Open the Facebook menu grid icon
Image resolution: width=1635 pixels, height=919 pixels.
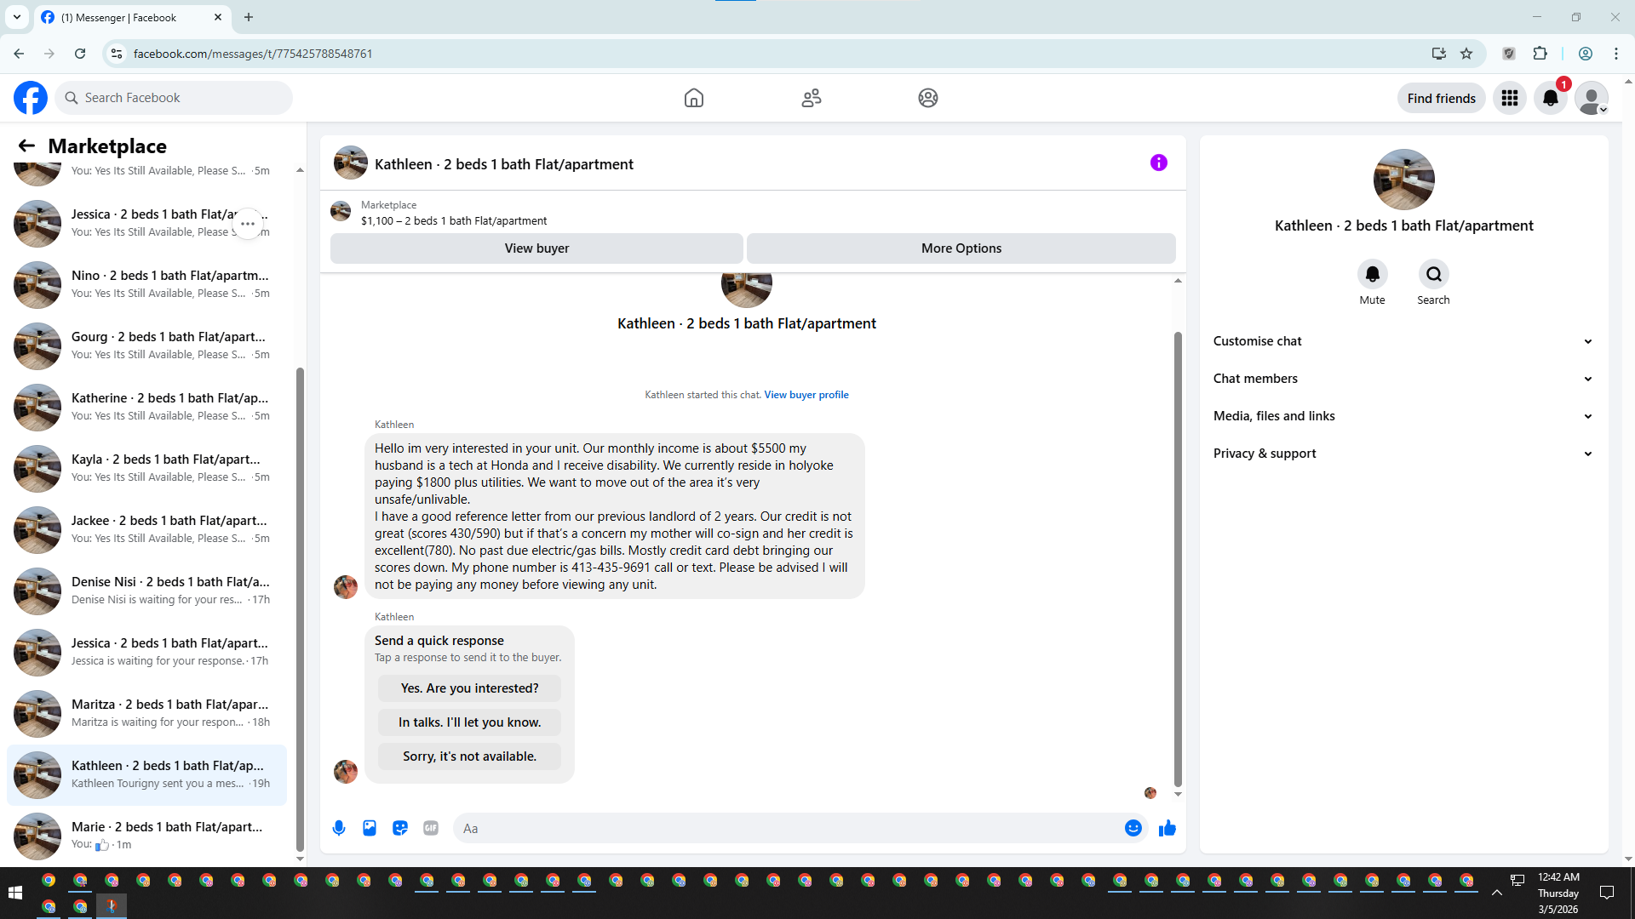(x=1510, y=98)
